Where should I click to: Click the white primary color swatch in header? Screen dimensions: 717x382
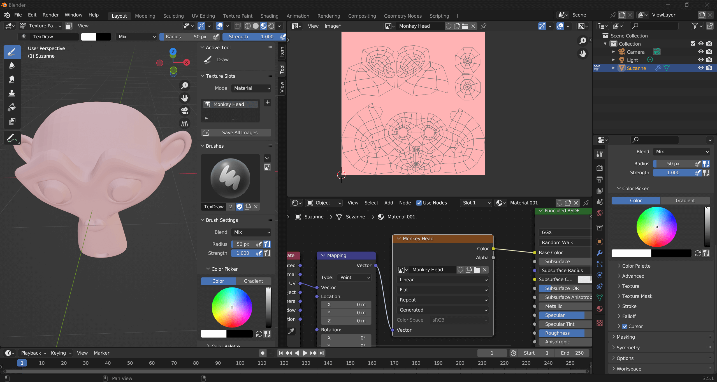(x=89, y=37)
